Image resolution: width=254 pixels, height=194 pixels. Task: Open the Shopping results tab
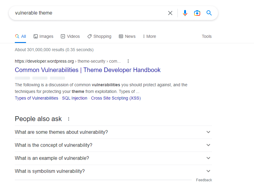coord(99,36)
